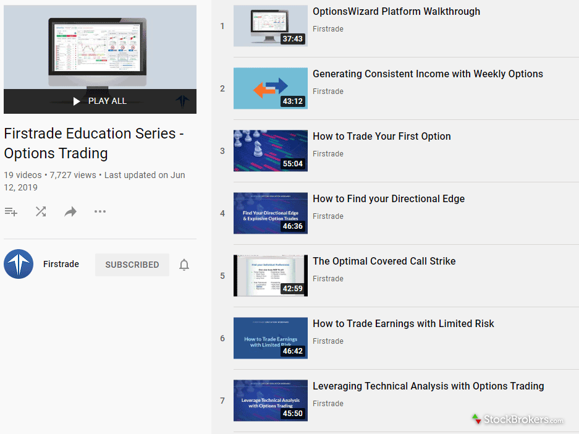Open OptionsWizard Platform Walkthrough thumbnail
Image resolution: width=579 pixels, height=434 pixels.
[270, 26]
